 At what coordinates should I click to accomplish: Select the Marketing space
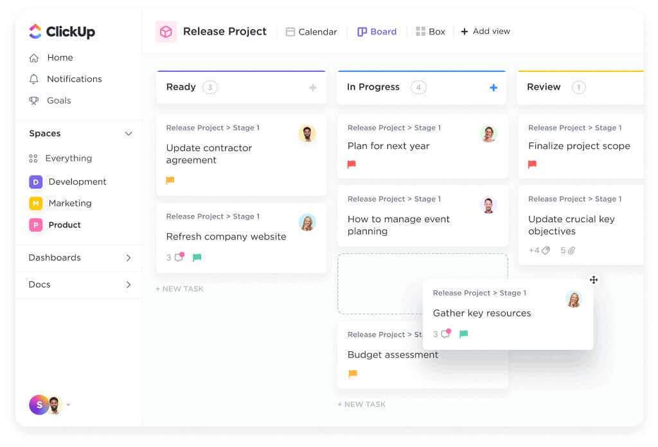(x=69, y=204)
